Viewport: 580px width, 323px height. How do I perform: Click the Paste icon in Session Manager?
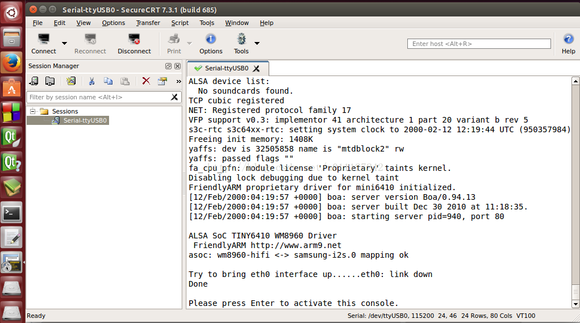(125, 81)
